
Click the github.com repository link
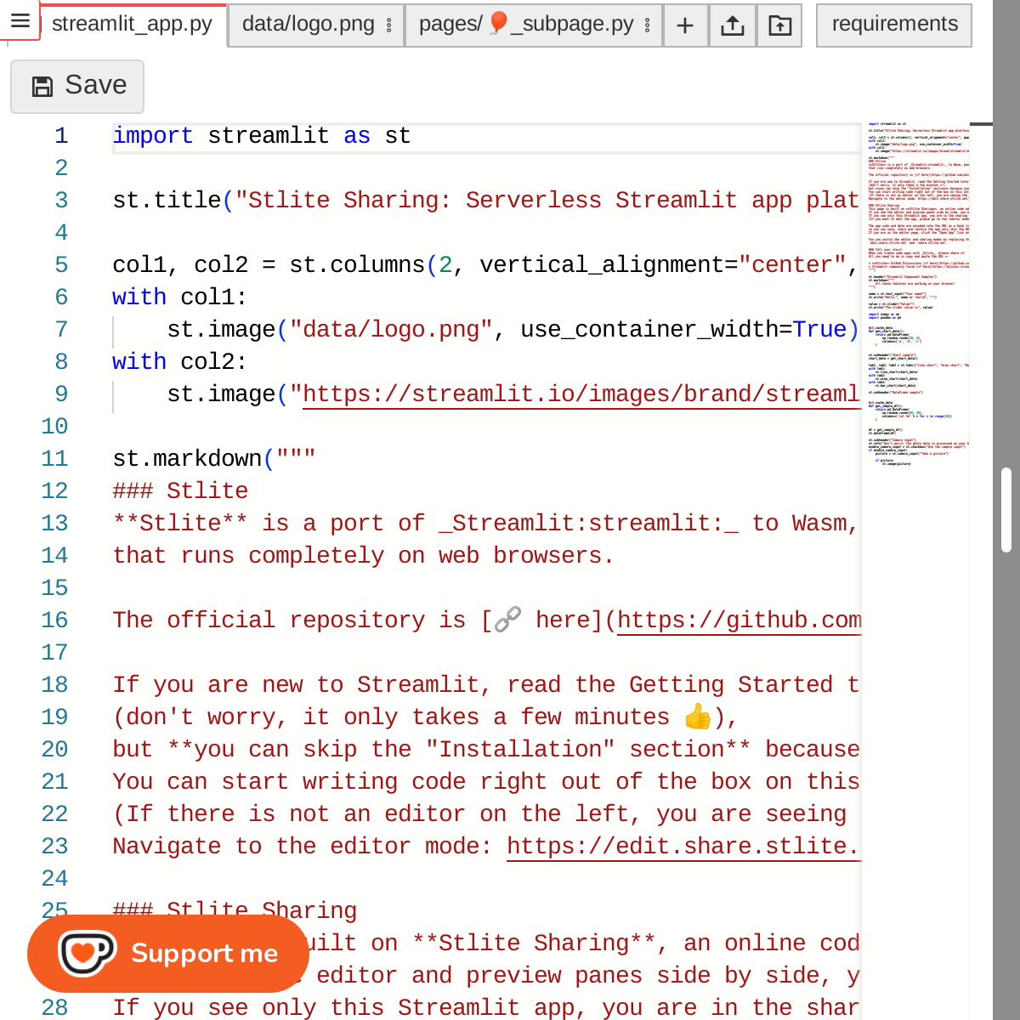point(739,620)
